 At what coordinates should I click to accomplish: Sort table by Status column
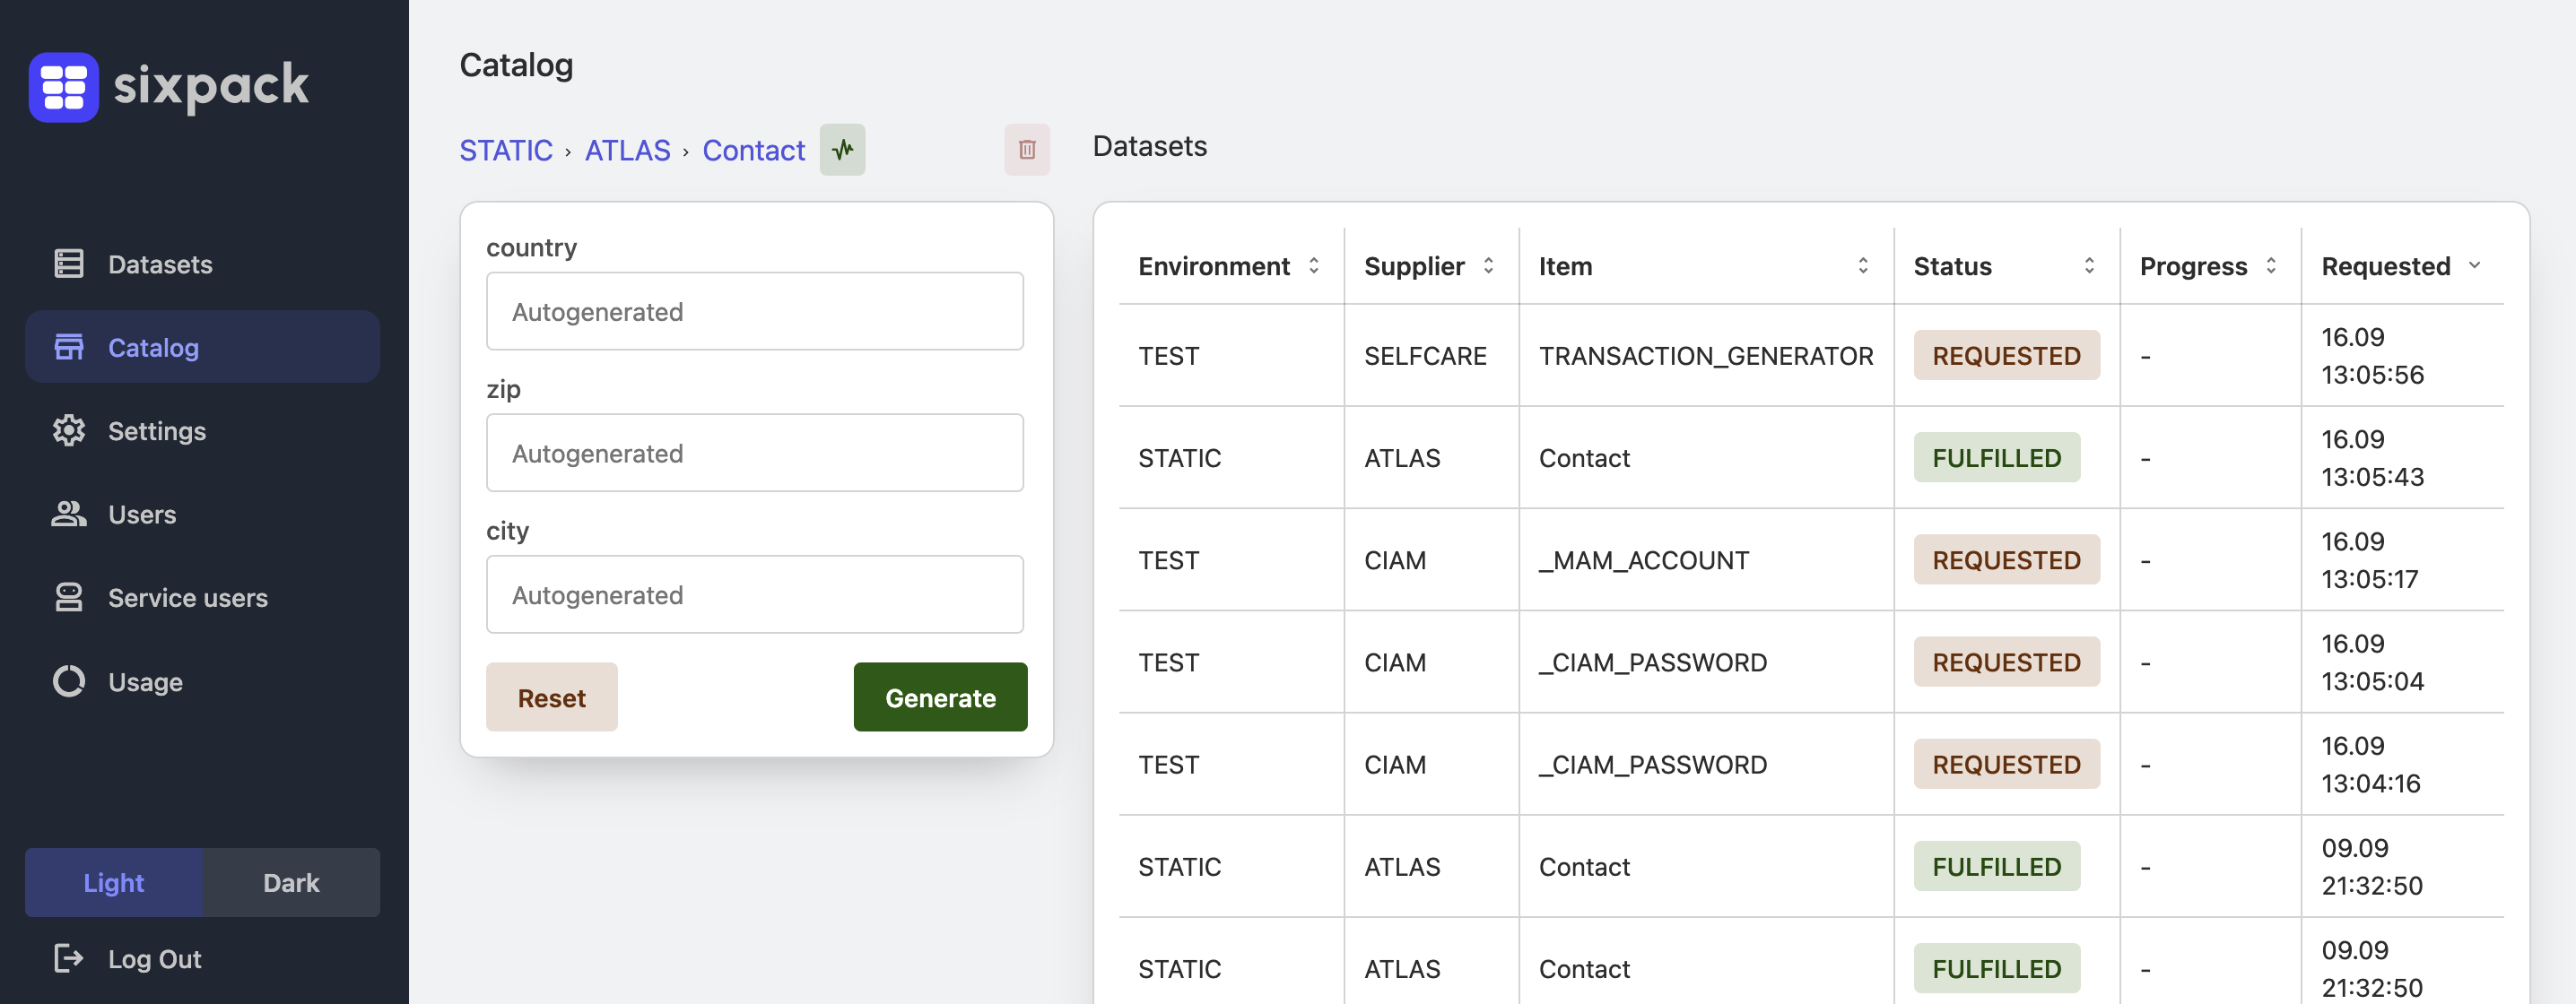(x=2088, y=265)
